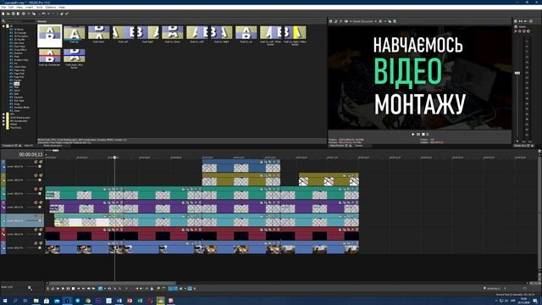This screenshot has height=305, width=542.
Task: Click the timeline timecode display
Action: 30,154
